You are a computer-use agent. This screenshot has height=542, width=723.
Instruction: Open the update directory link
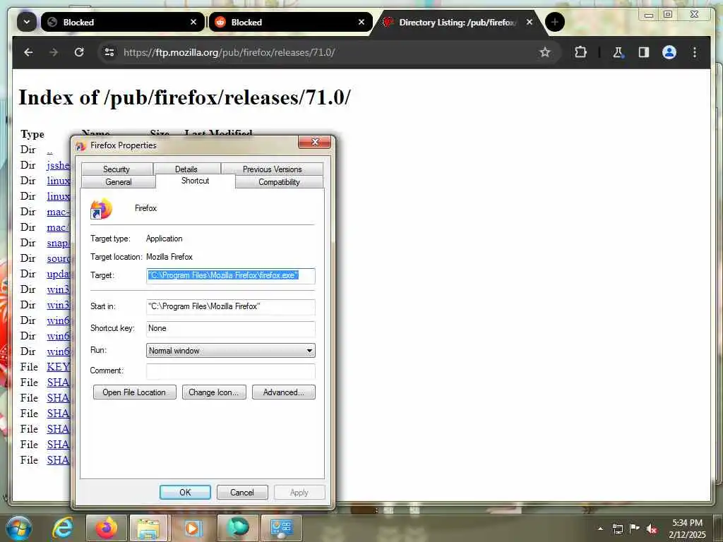[58, 274]
